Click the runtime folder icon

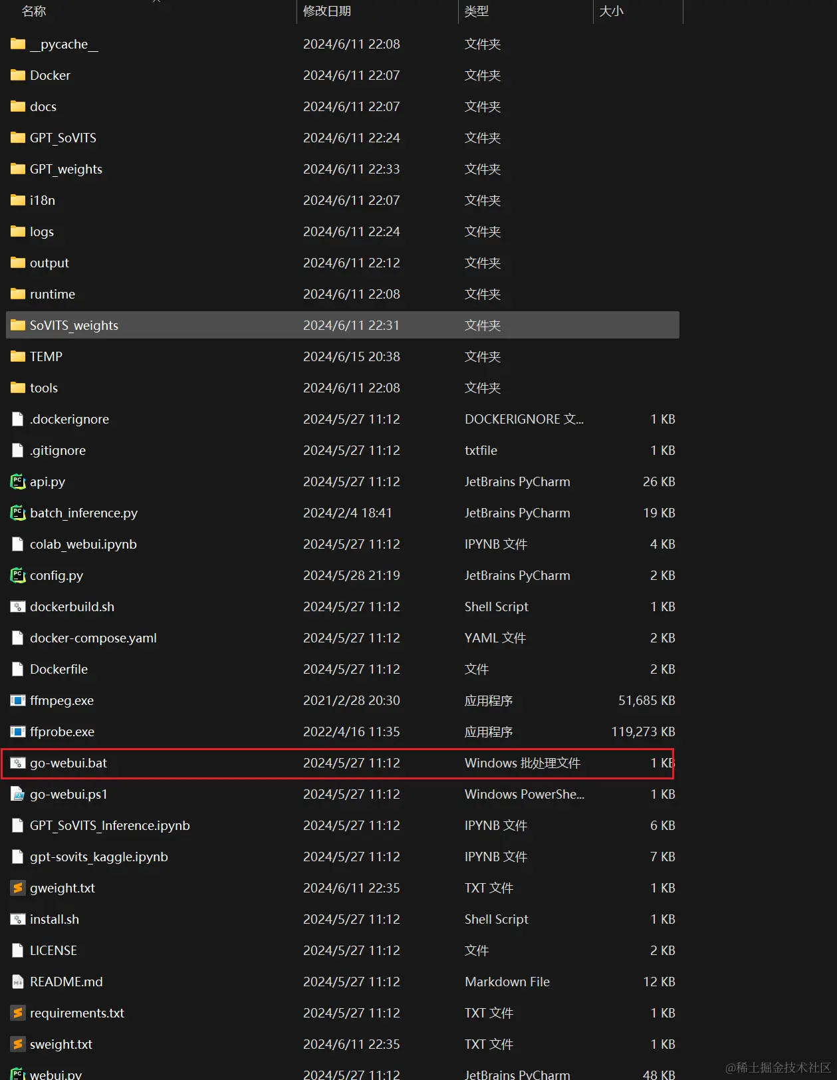pos(18,295)
